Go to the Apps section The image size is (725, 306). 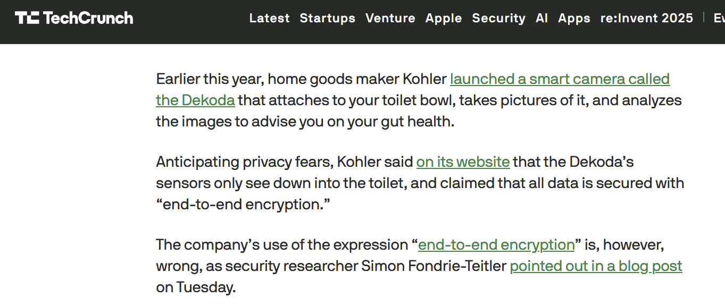(x=574, y=18)
